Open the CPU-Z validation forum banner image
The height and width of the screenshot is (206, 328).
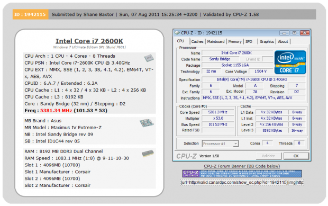pyautogui.click(x=242, y=174)
